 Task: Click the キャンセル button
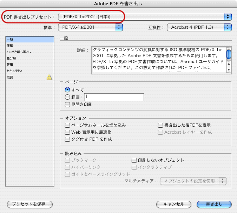[174, 204]
